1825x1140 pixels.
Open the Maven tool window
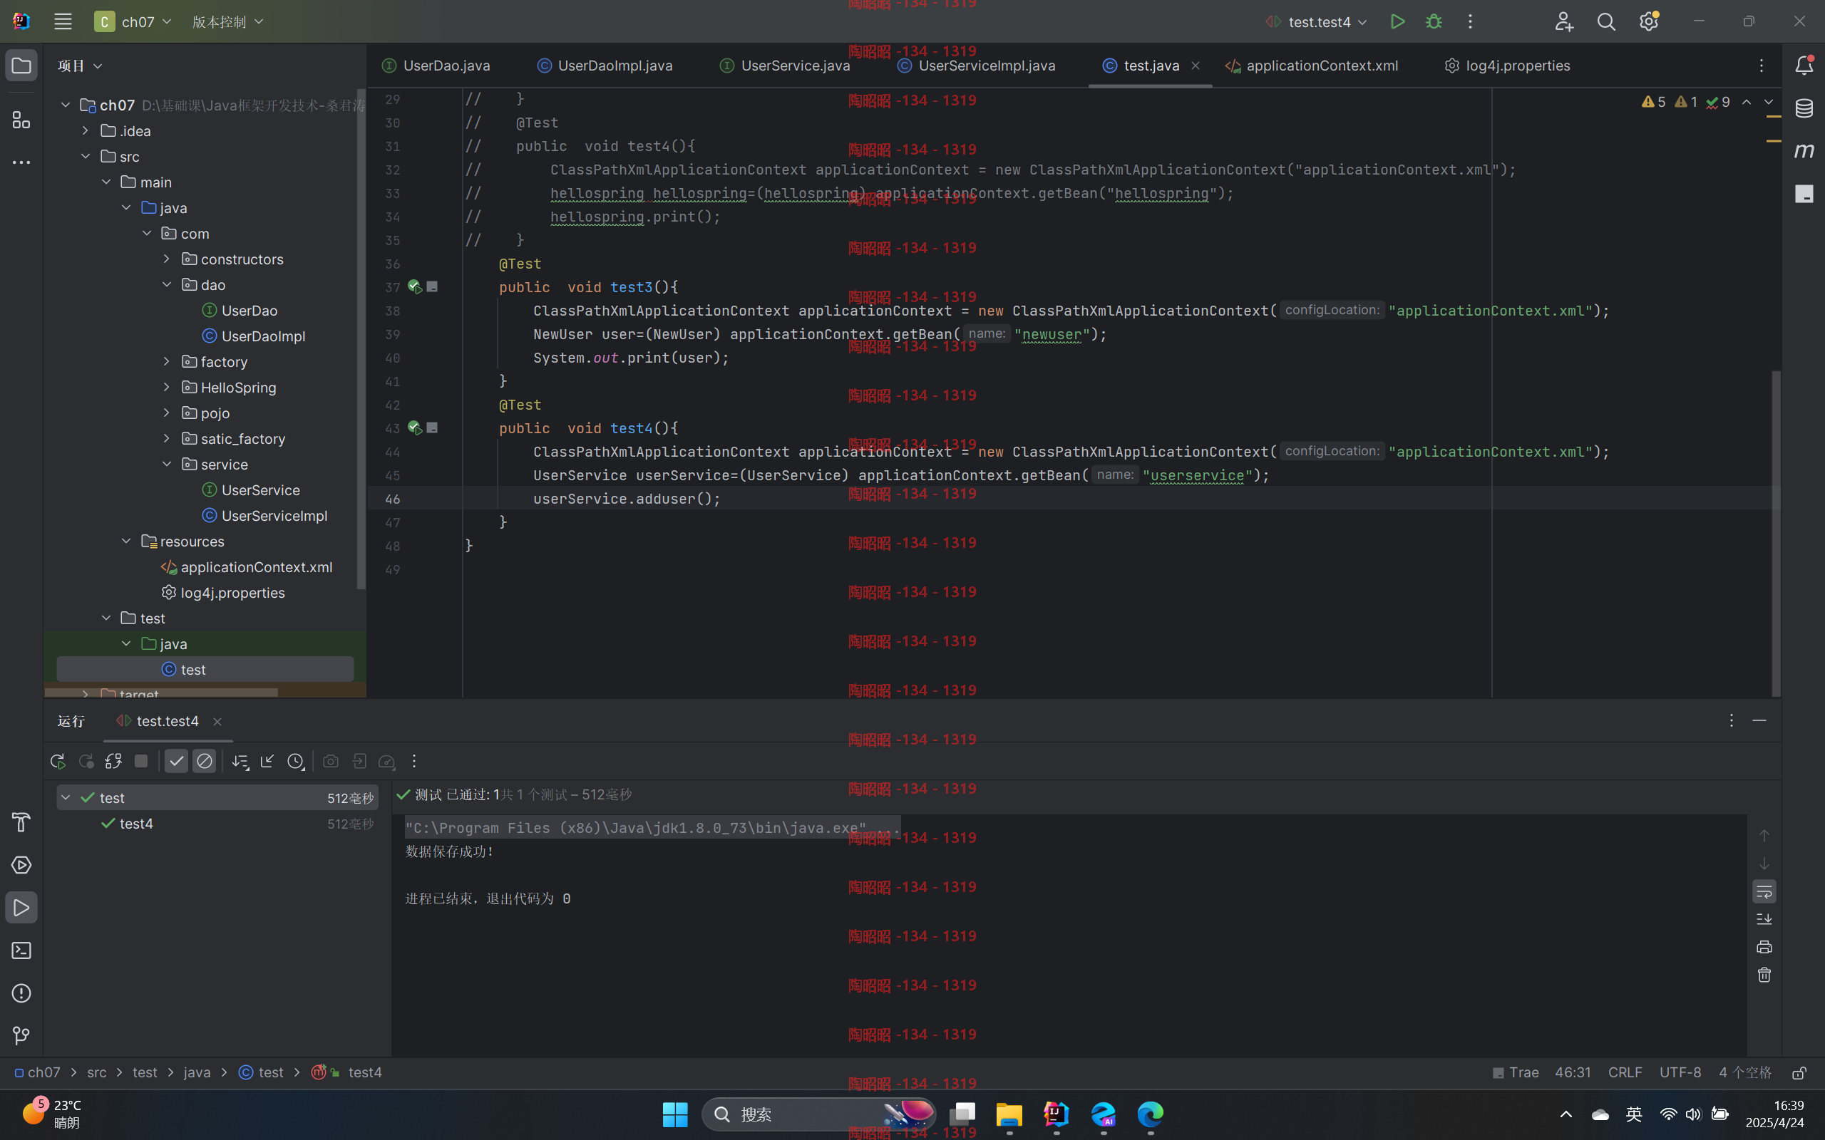(1804, 150)
